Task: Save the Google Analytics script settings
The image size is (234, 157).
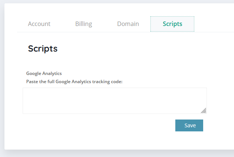Action: click(x=189, y=125)
